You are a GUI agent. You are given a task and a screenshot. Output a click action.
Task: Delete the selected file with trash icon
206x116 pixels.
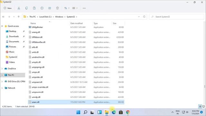click(x=57, y=8)
